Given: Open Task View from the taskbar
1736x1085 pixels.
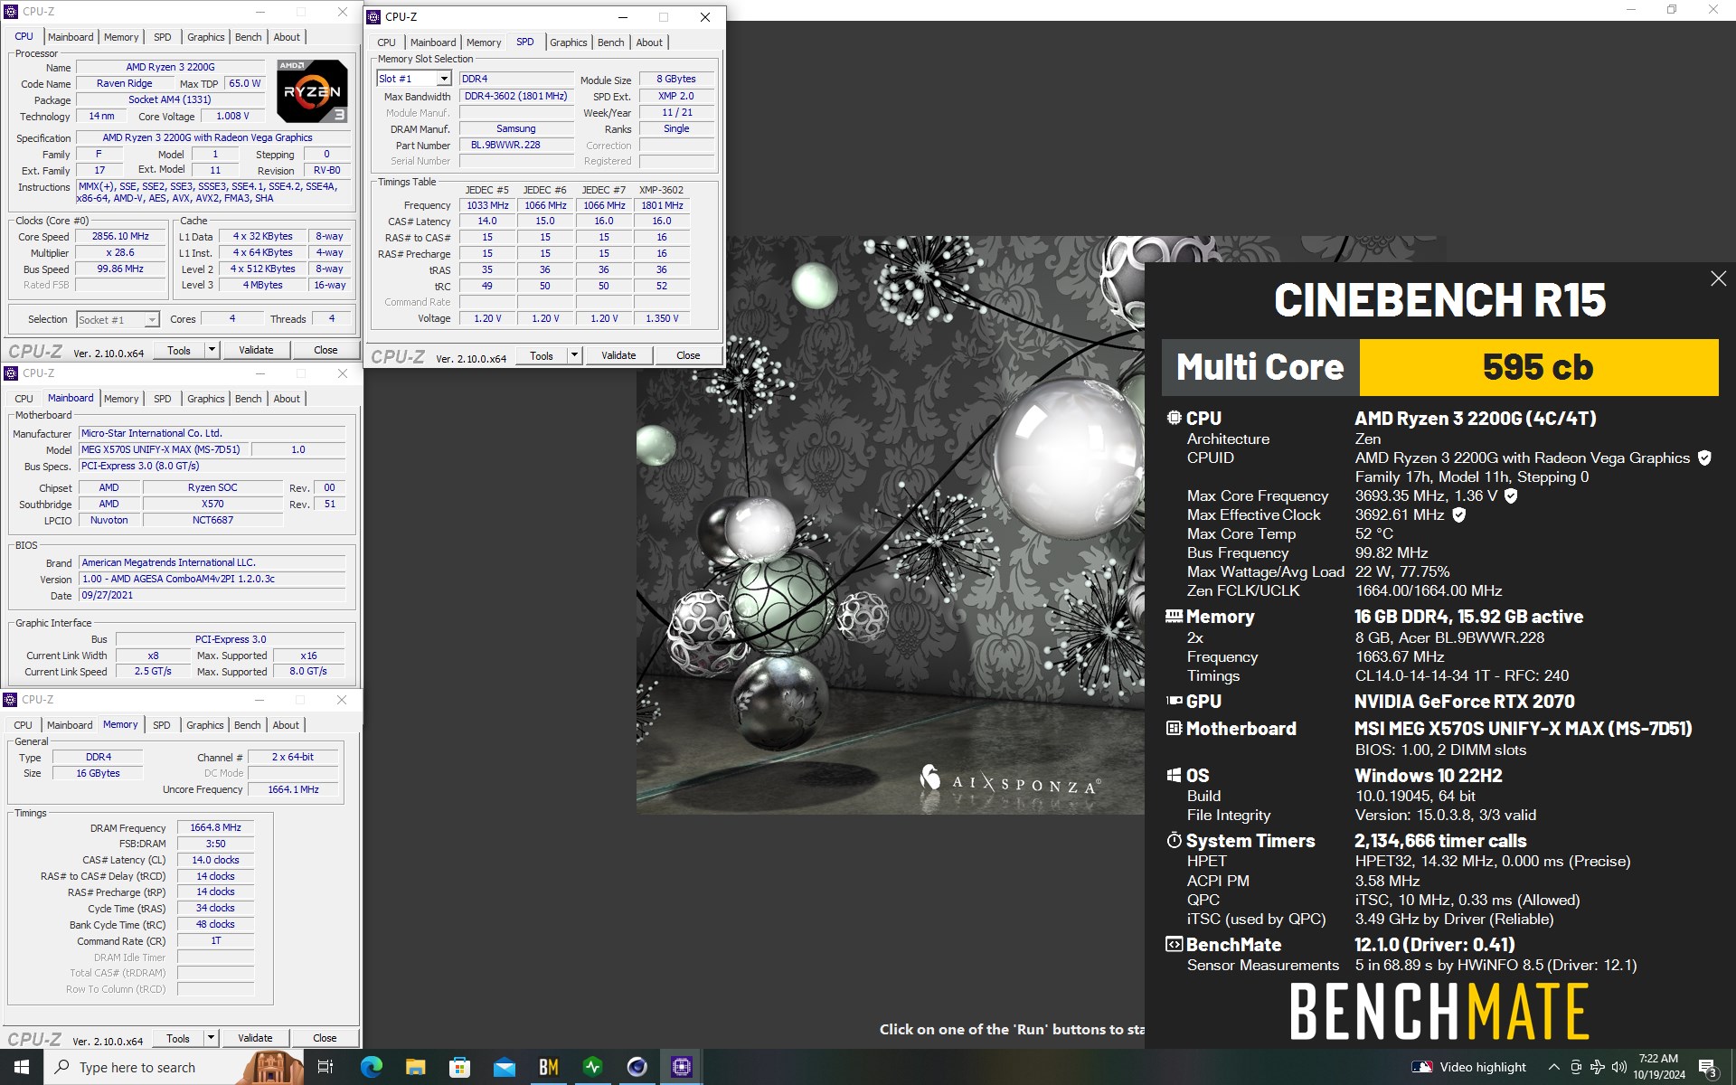Looking at the screenshot, I should pyautogui.click(x=325, y=1067).
